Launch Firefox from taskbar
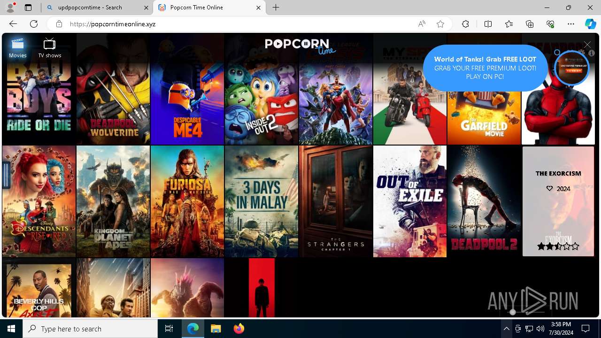Viewport: 601px width, 338px height. coord(239,329)
